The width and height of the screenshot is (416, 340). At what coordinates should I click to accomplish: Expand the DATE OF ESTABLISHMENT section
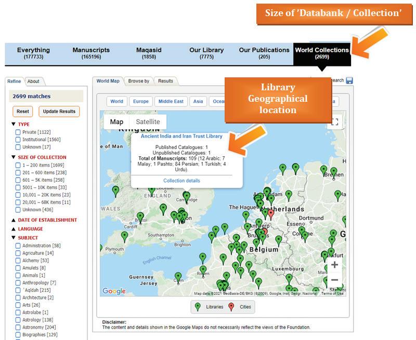[x=14, y=220]
